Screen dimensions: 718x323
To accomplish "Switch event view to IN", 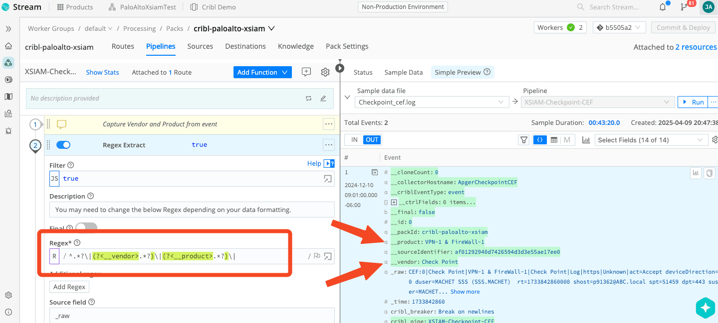I will click(x=354, y=140).
